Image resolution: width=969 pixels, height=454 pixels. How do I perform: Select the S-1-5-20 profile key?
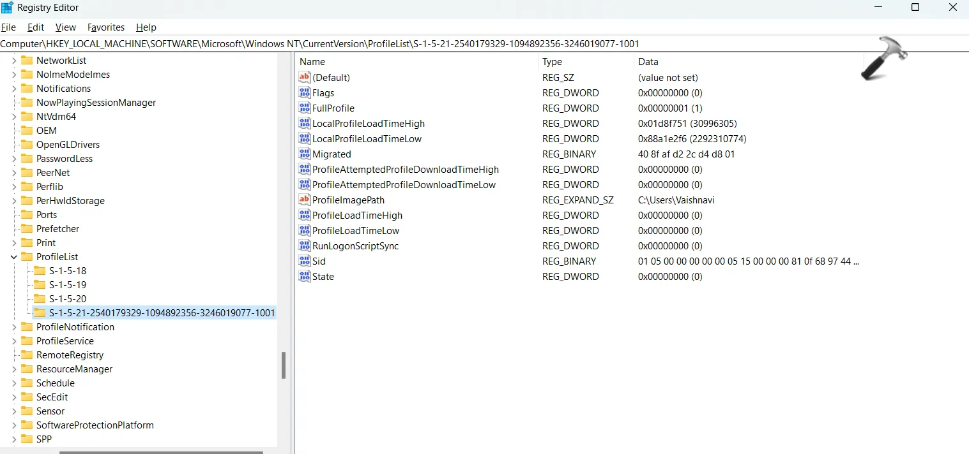point(67,299)
